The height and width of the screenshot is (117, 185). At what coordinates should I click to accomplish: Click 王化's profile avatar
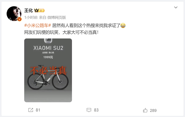click(14, 14)
